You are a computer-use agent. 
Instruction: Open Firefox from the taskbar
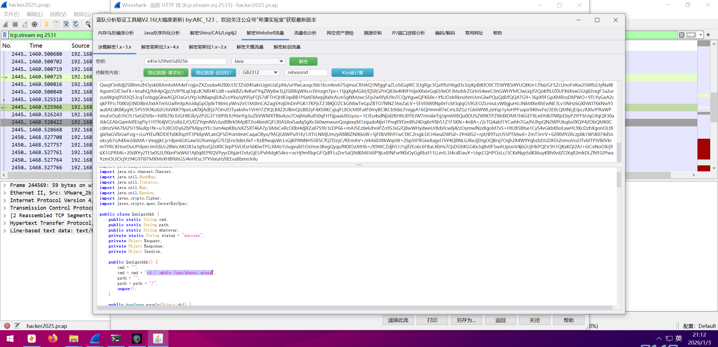click(x=52, y=339)
